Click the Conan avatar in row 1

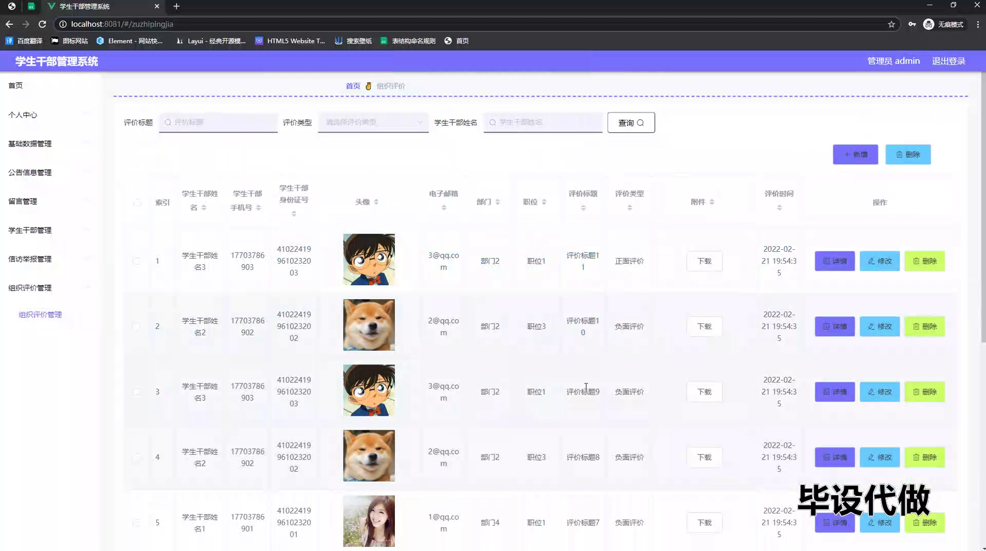(x=369, y=260)
